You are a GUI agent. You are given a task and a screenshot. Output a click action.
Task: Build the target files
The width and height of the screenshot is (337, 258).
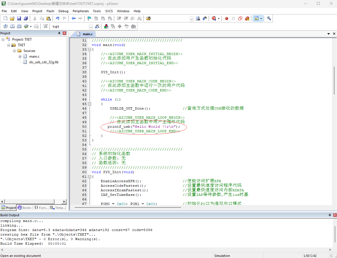(x=12, y=26)
